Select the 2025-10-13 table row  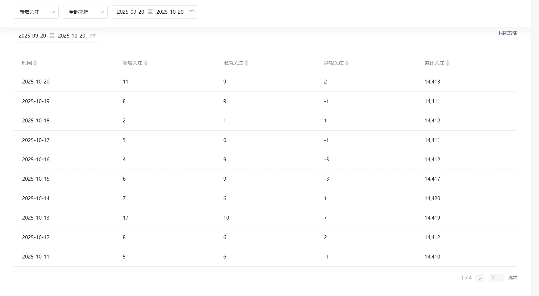36,218
